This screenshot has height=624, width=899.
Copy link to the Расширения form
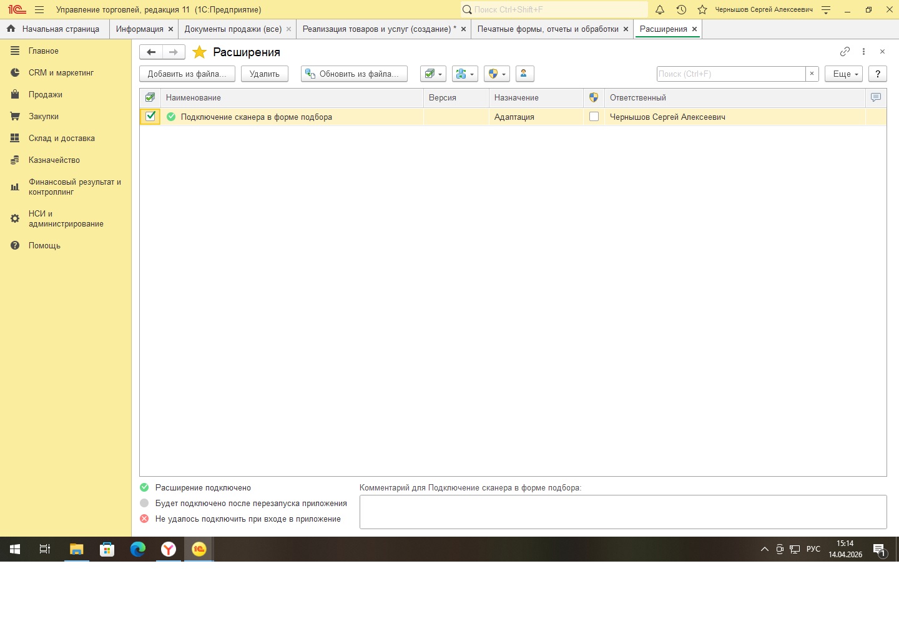click(845, 52)
